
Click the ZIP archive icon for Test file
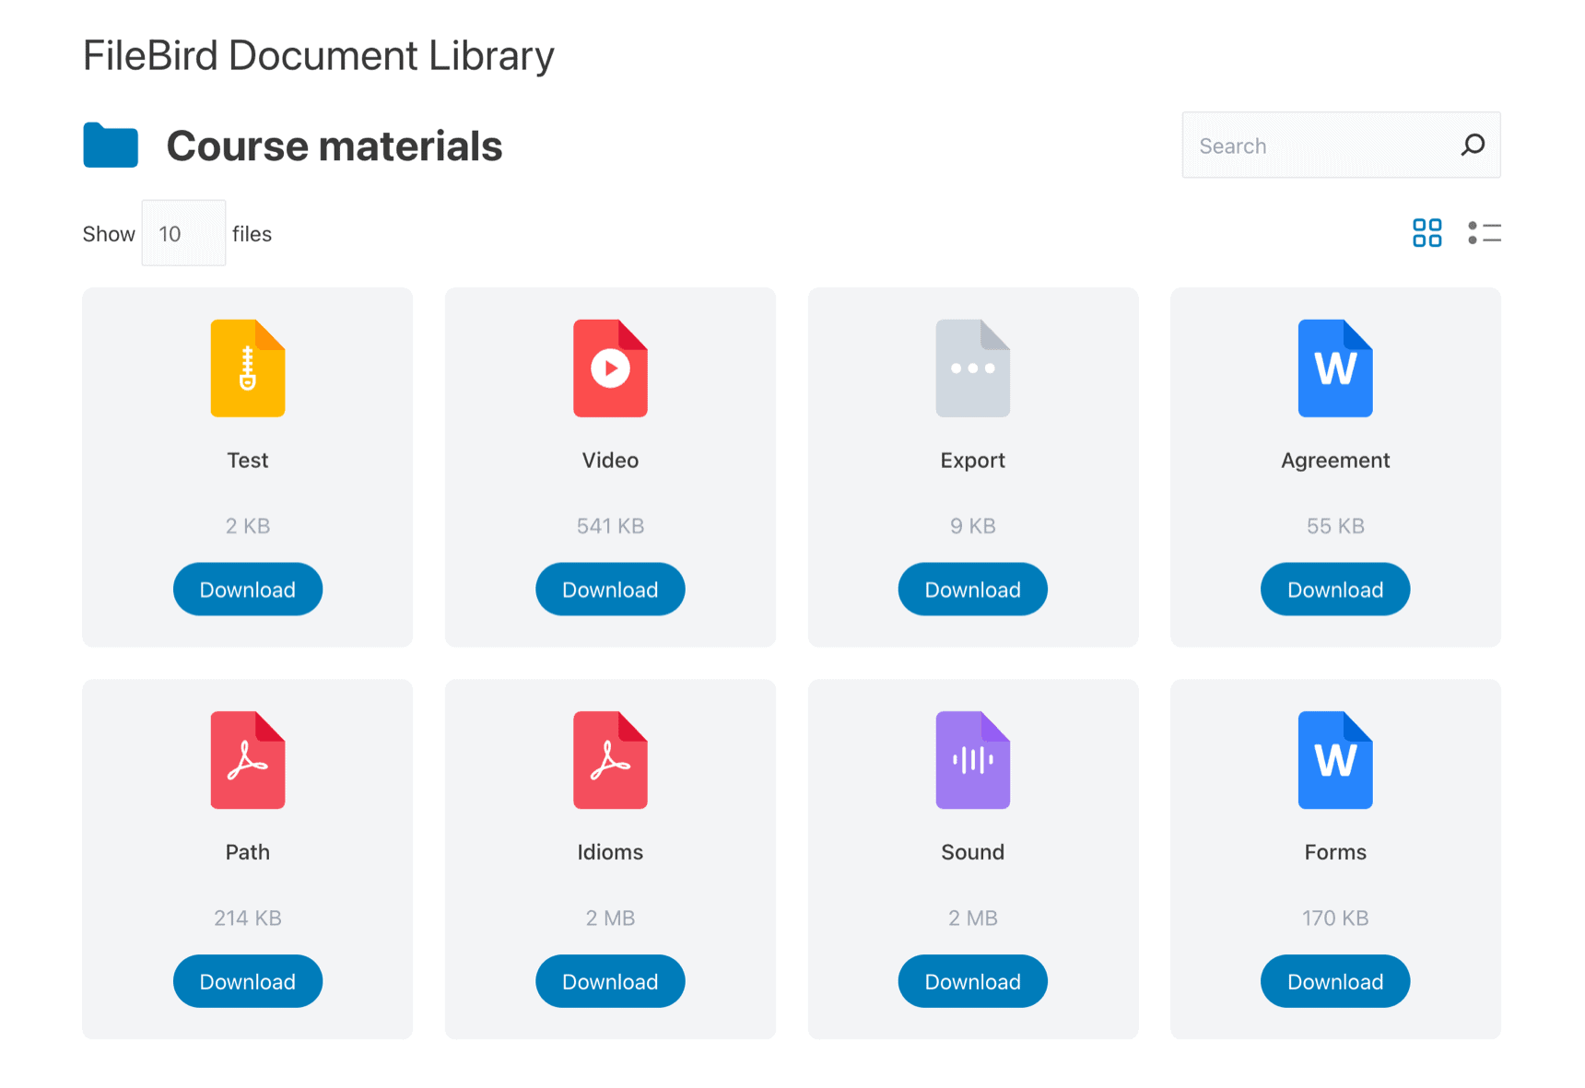(247, 368)
